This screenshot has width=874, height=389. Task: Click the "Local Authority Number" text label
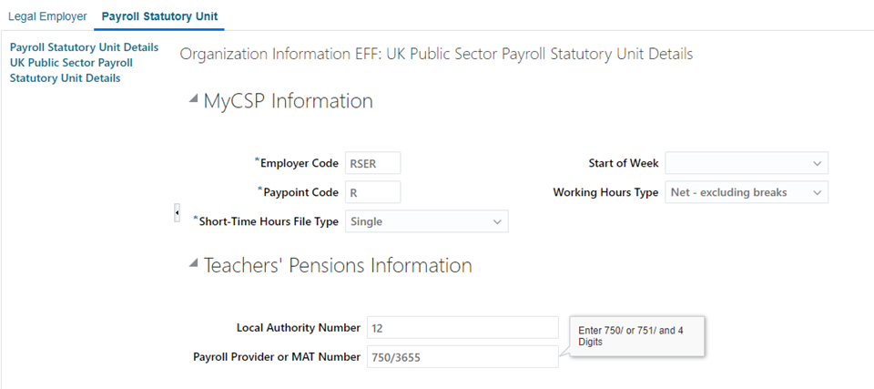[299, 328]
